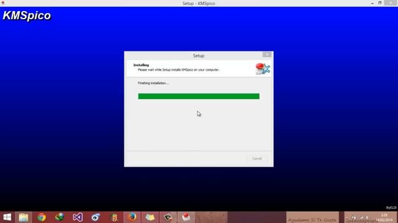
Task: Click the "Finishing installation..." status text
Action: click(154, 83)
